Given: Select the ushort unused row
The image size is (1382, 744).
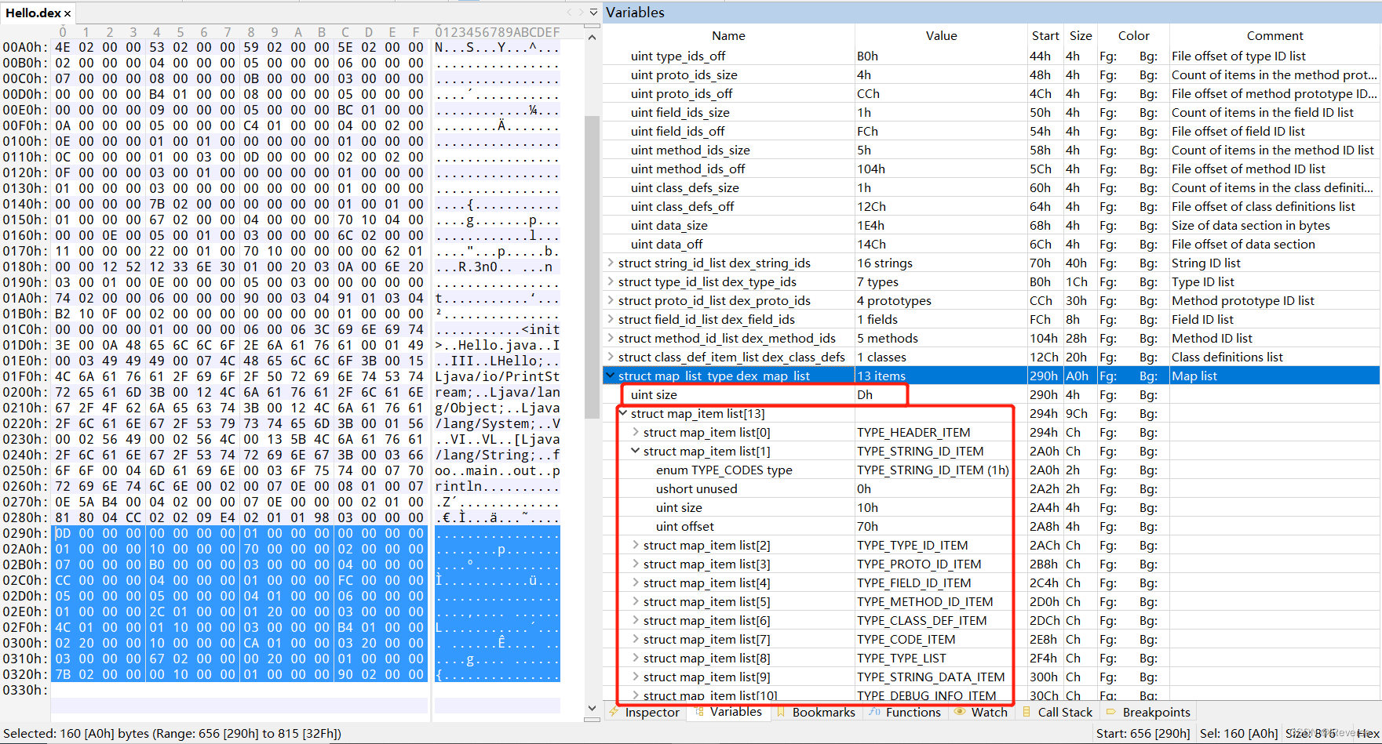Looking at the screenshot, I should coord(991,488).
